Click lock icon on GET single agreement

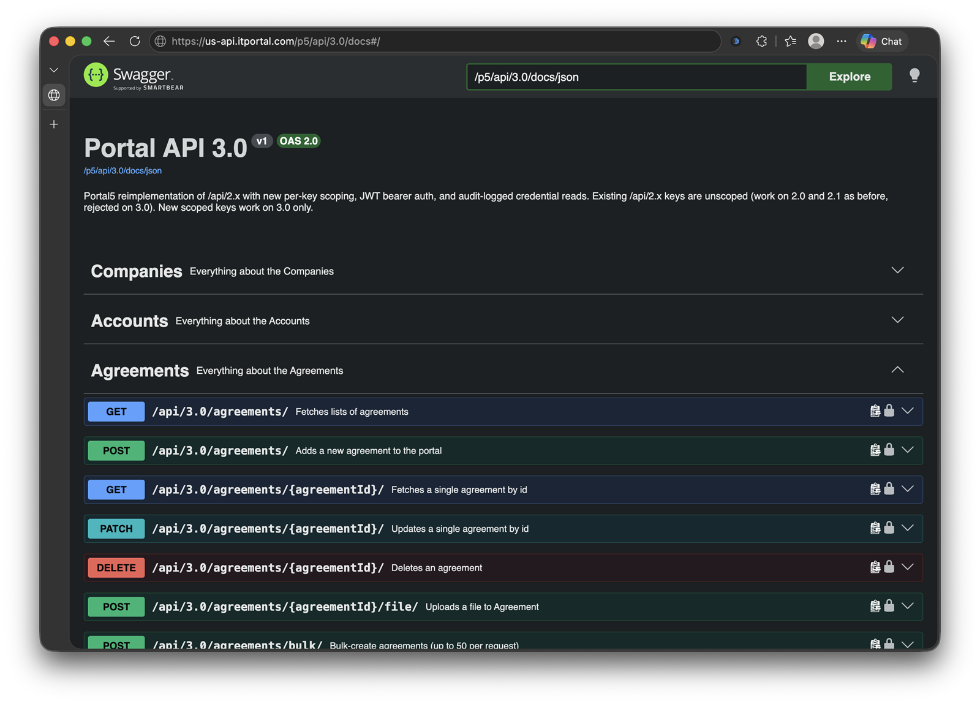(x=889, y=488)
